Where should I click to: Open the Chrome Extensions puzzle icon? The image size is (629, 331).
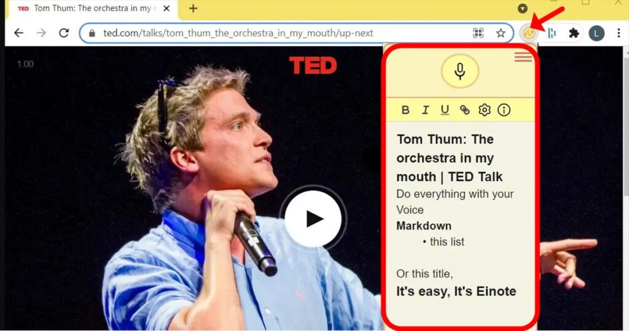coord(574,33)
